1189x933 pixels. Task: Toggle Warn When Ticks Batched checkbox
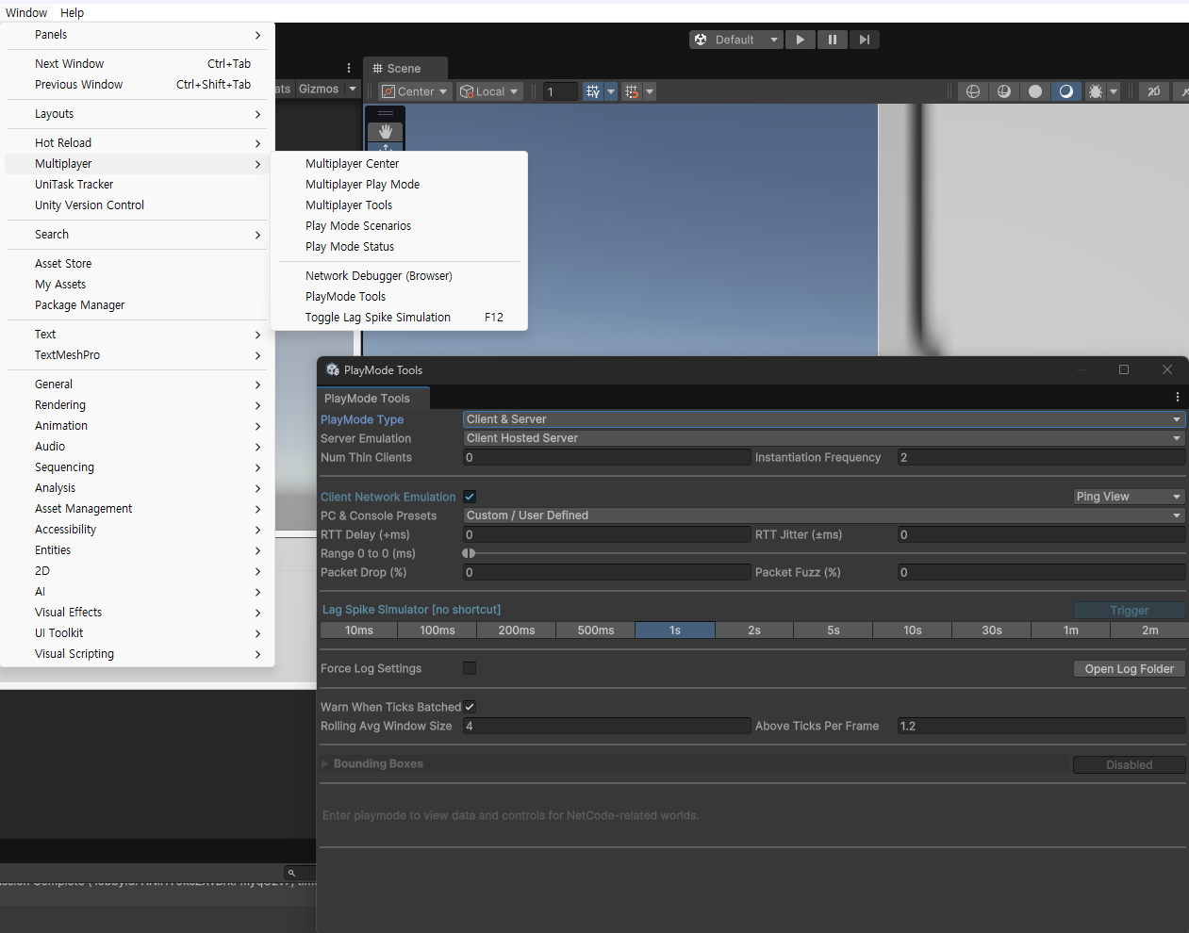470,707
